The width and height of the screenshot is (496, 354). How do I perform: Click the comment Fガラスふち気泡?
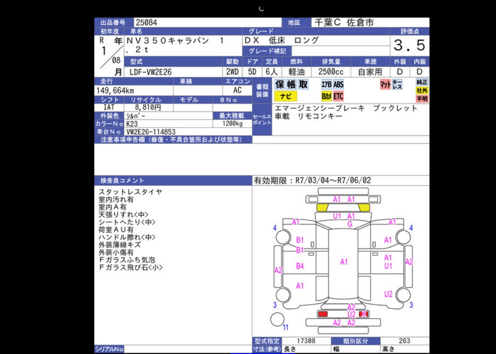[127, 260]
